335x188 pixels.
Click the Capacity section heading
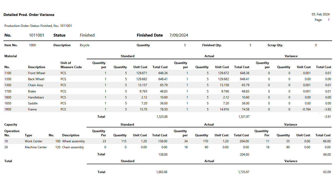click(11, 125)
